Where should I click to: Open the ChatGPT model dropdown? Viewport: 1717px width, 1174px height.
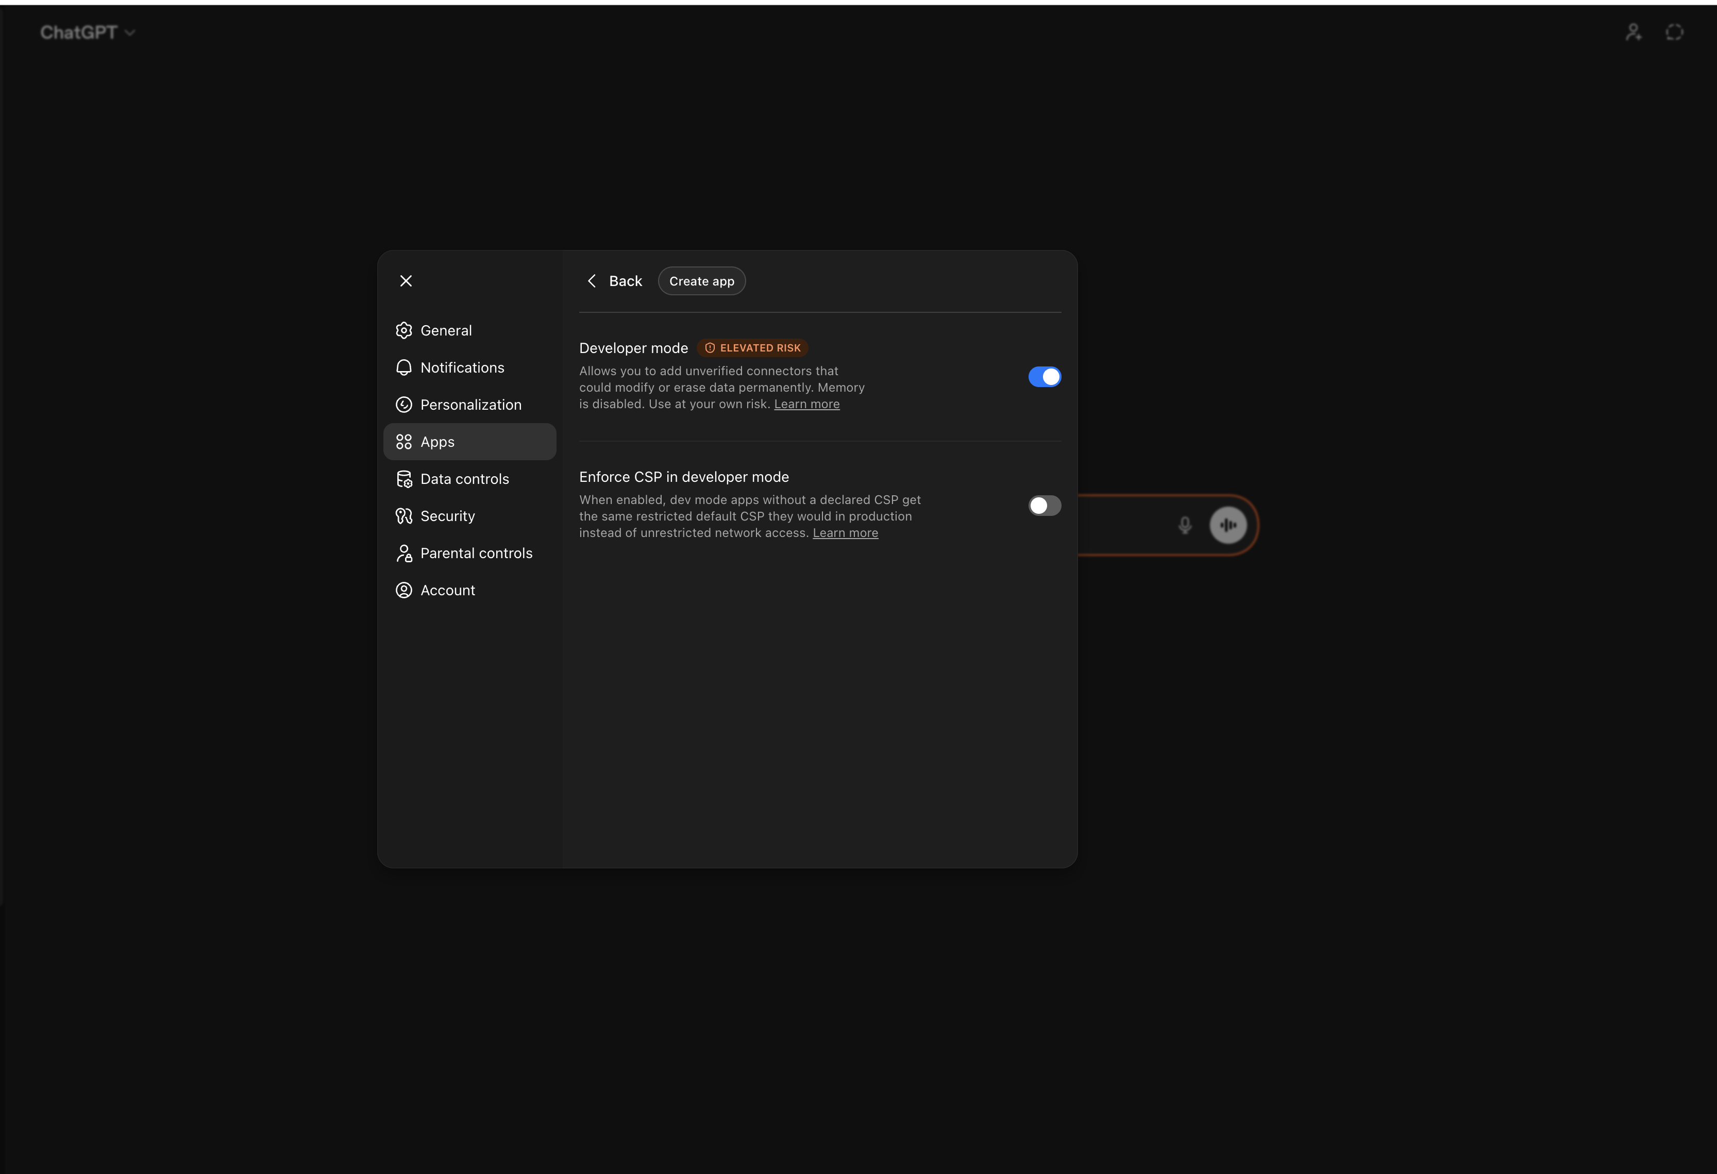[87, 32]
